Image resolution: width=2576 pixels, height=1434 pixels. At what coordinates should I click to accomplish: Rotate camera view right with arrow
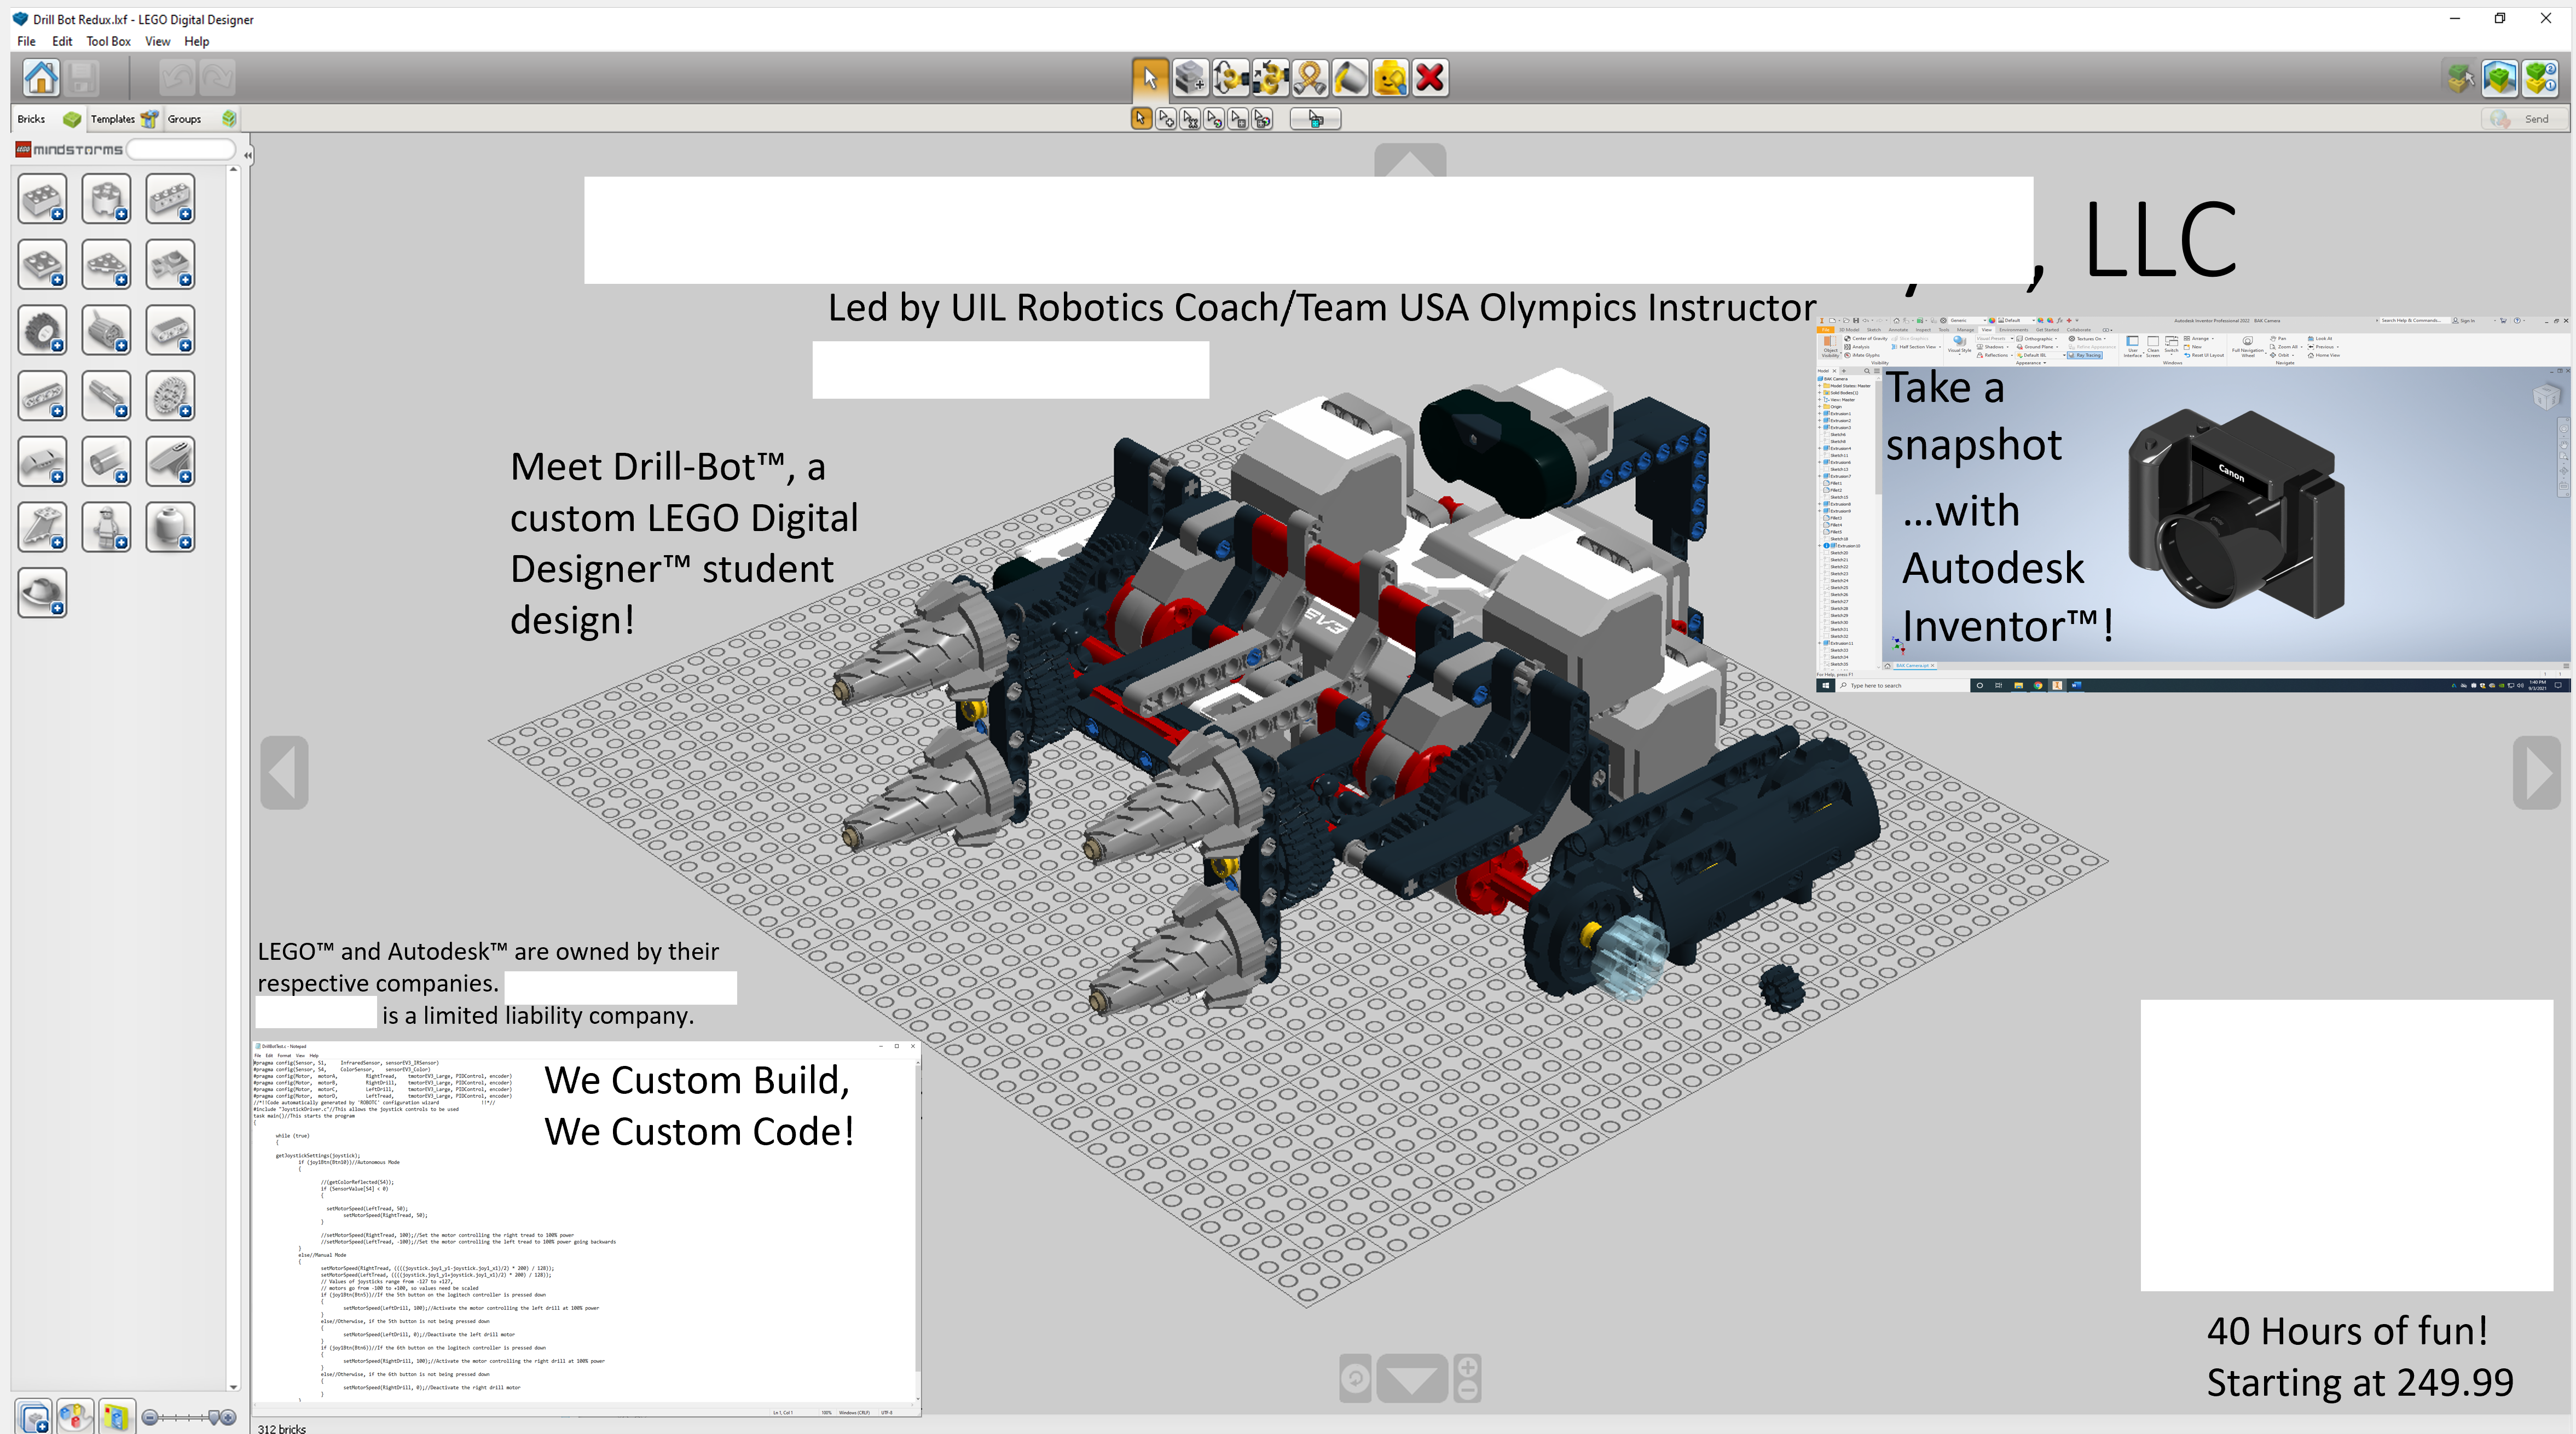[x=2536, y=772]
